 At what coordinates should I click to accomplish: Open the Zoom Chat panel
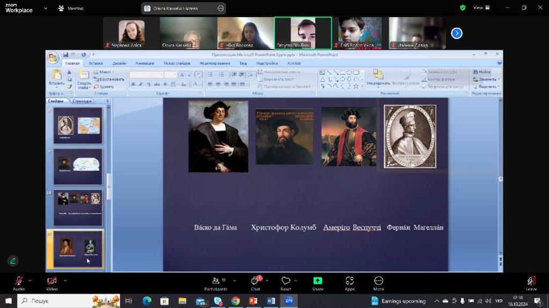pyautogui.click(x=256, y=283)
